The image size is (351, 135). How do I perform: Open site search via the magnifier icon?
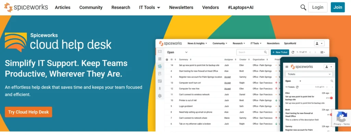303,8
